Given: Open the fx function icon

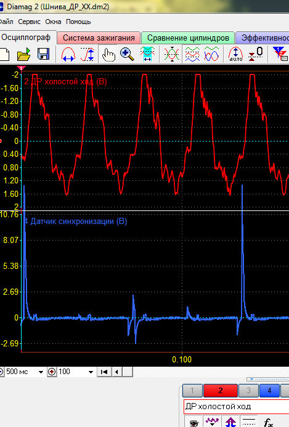Looking at the screenshot, I should coord(269,423).
